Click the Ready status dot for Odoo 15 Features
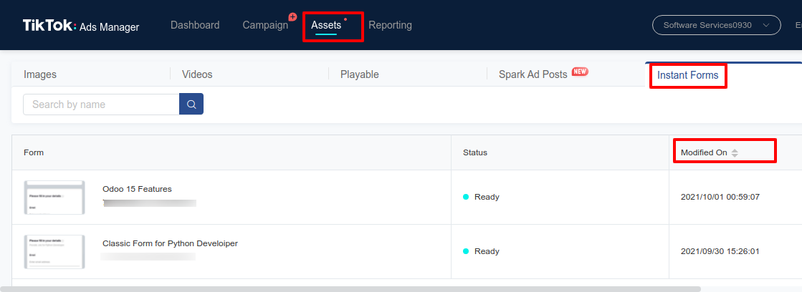This screenshot has width=802, height=292. (466, 197)
